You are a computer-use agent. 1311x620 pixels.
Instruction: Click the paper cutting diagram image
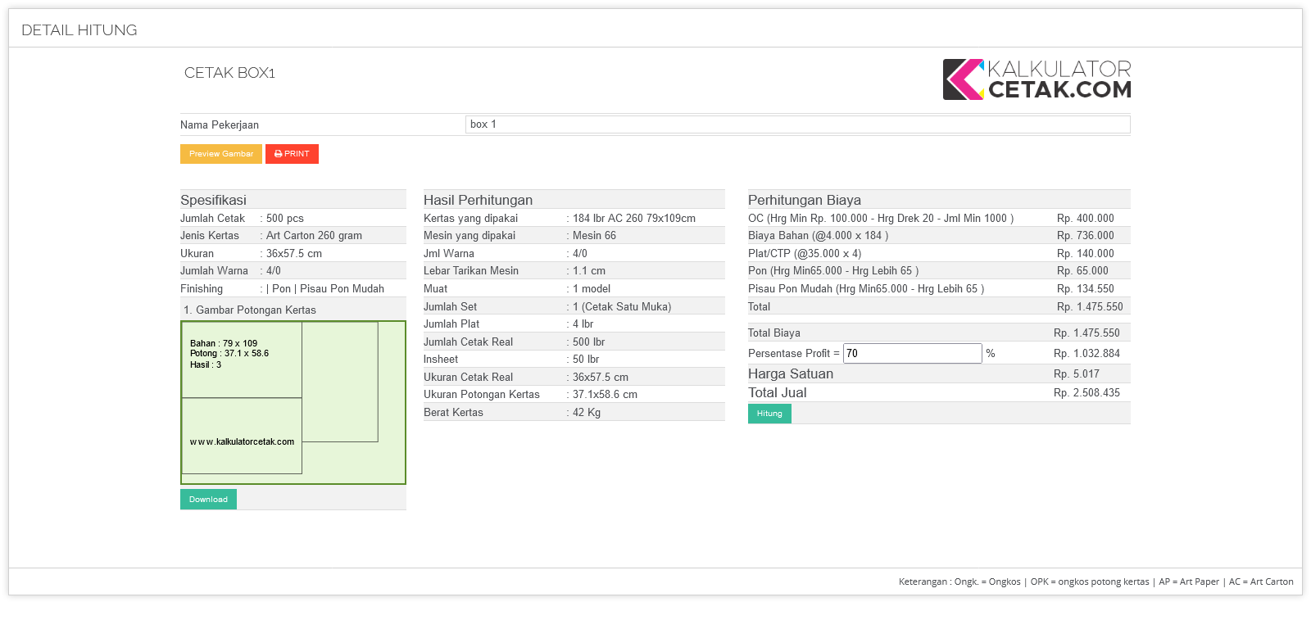click(x=293, y=402)
